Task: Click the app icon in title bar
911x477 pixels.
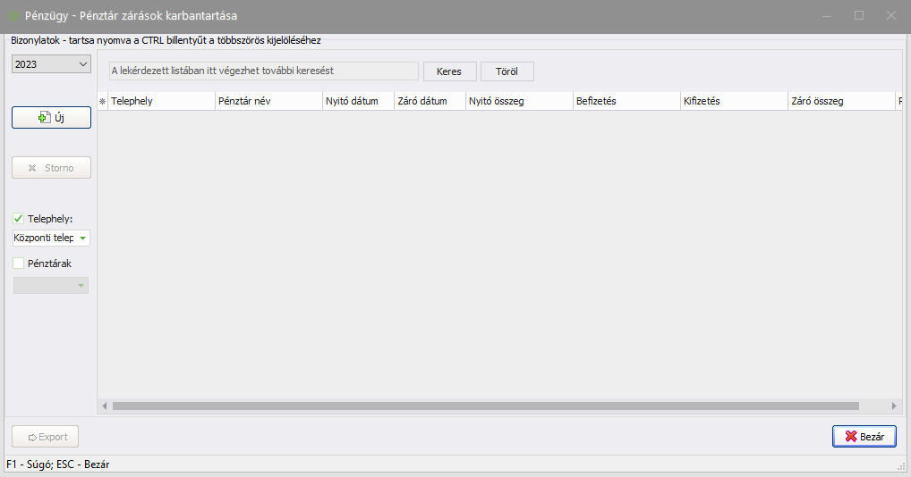Action: [x=13, y=16]
